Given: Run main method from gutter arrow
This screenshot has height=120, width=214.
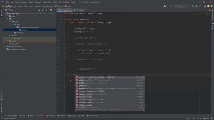Looking at the screenshot, I should pyautogui.click(x=61, y=22).
